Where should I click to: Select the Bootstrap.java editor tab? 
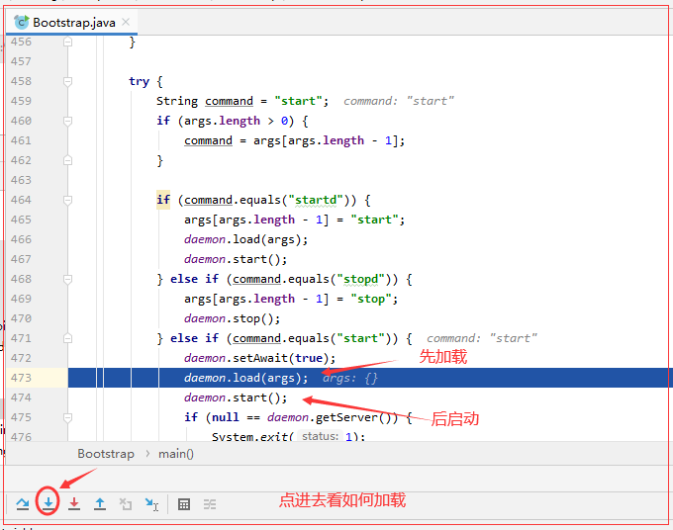[71, 23]
